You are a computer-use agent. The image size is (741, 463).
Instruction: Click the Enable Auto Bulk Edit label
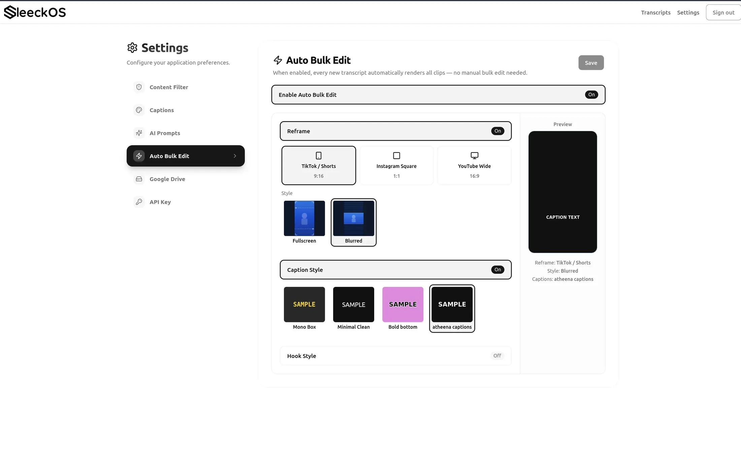click(x=308, y=95)
